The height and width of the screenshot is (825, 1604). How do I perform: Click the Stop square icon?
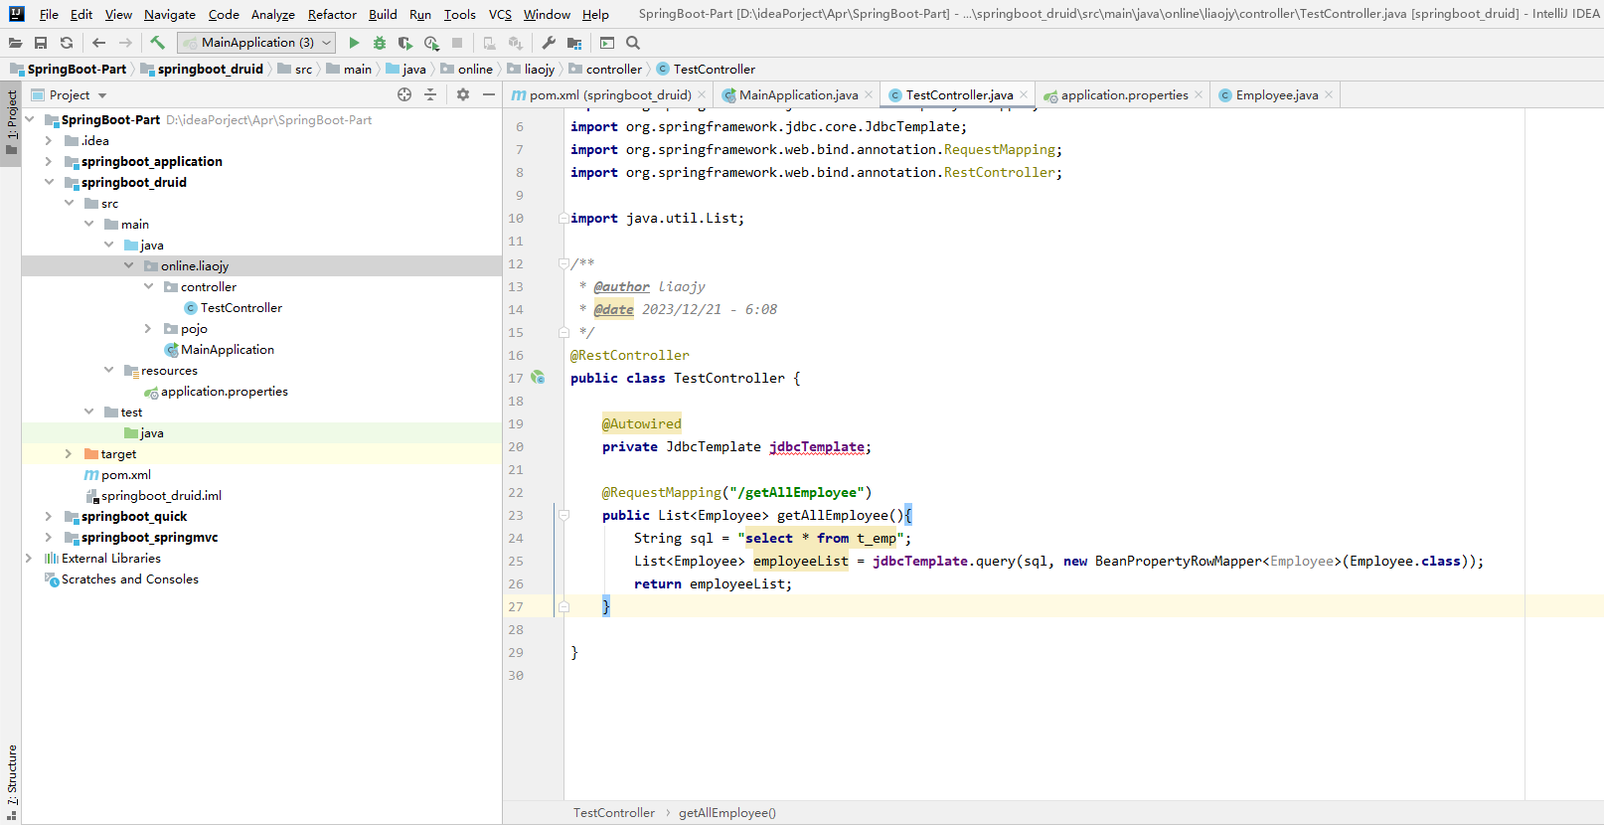coord(457,43)
